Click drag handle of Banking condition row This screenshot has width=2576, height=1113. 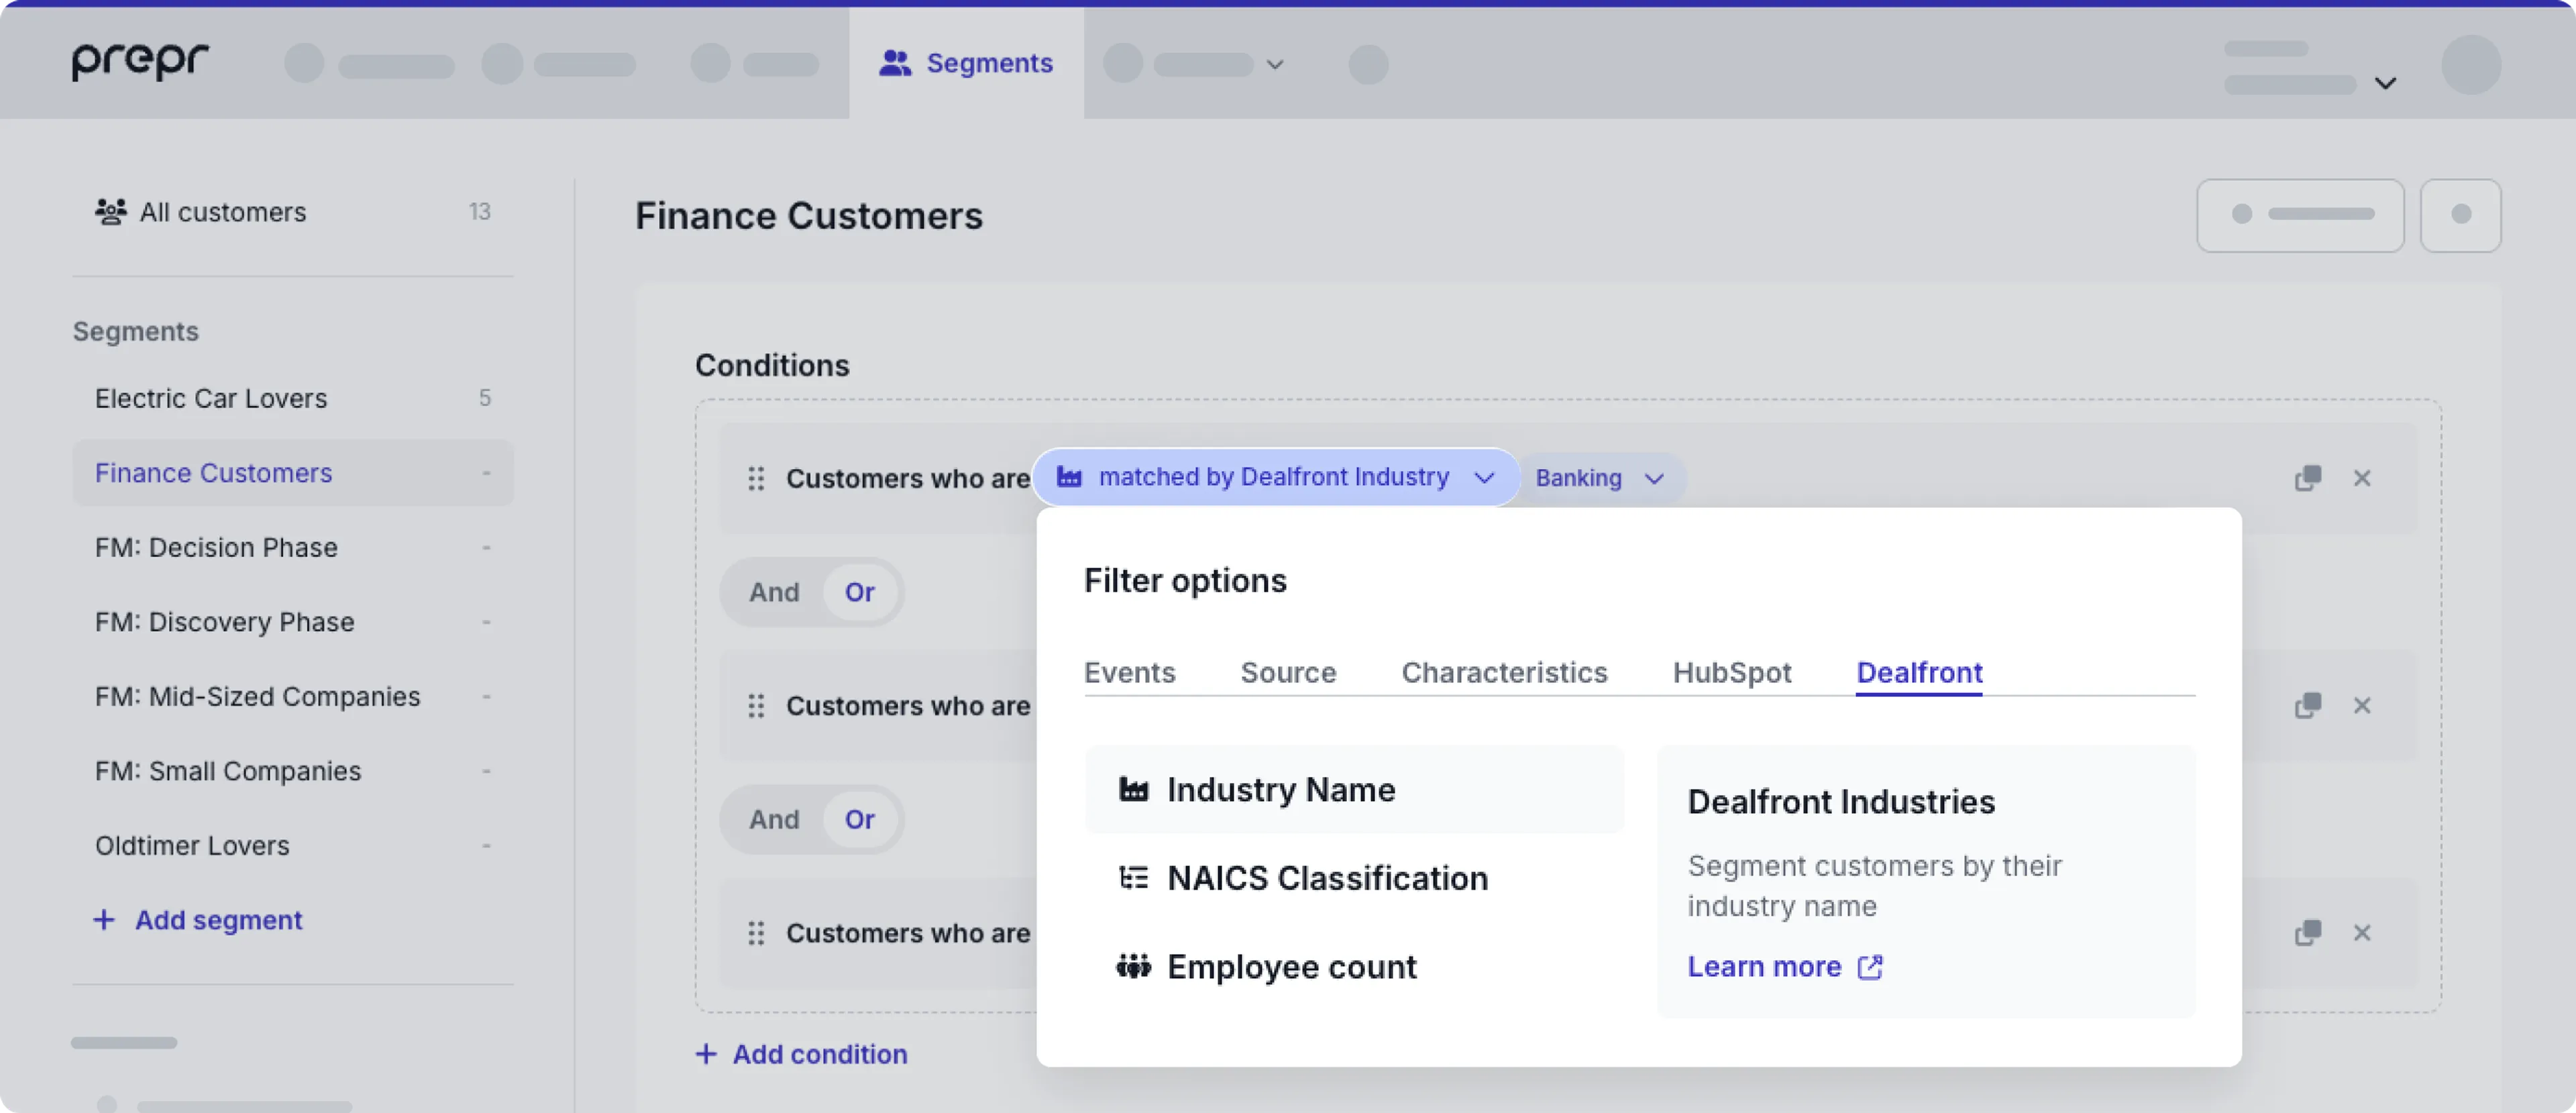click(x=756, y=479)
